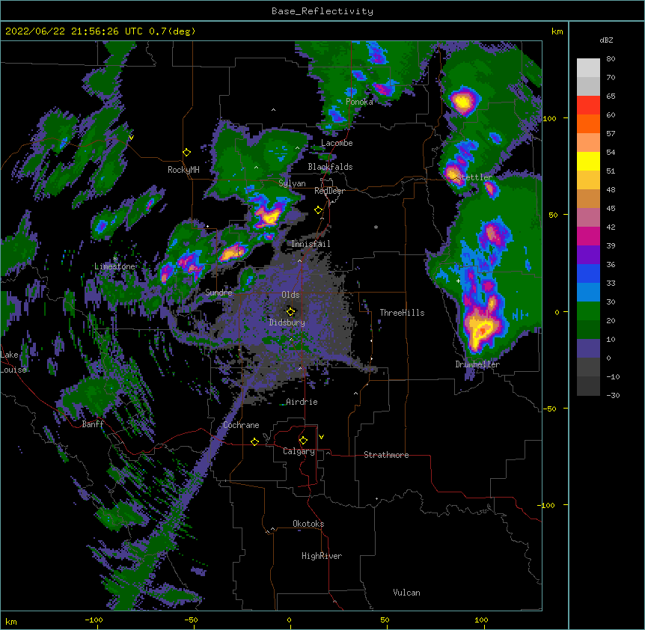Screen dimensions: 645x630
Task: Select the ThreeHills label
Action: click(x=402, y=313)
